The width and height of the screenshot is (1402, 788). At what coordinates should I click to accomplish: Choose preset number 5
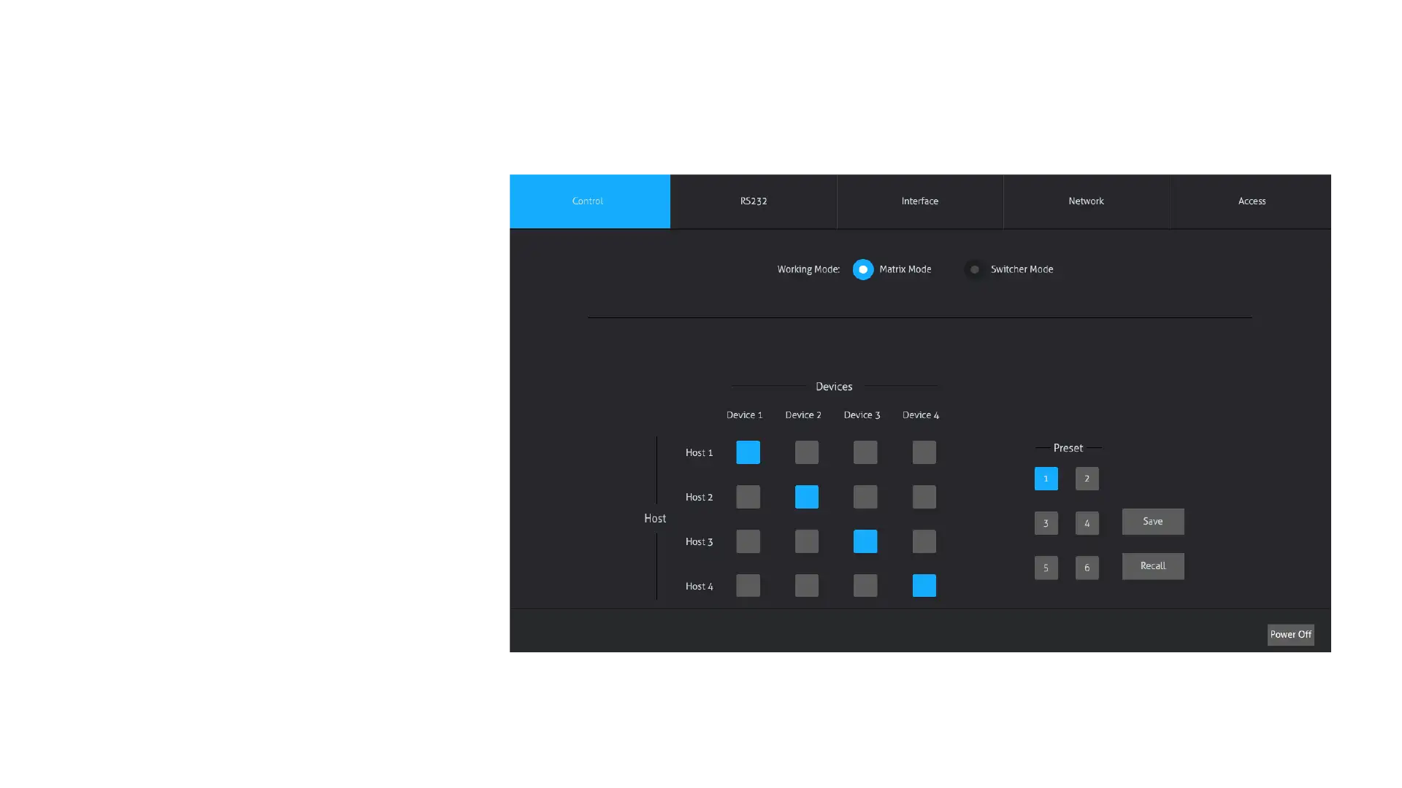tap(1046, 568)
